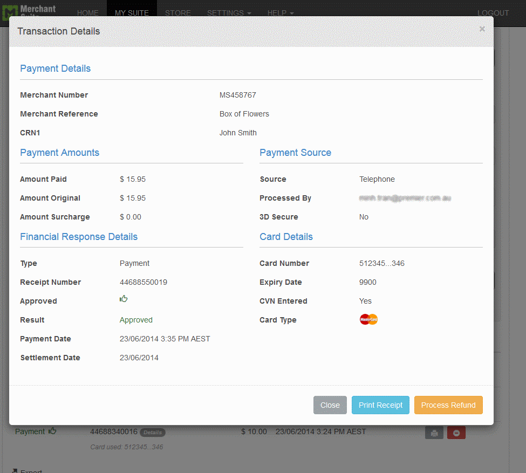The height and width of the screenshot is (473, 526).
Task: Click the Amount Paid value $ 15.95
Action: tap(133, 179)
